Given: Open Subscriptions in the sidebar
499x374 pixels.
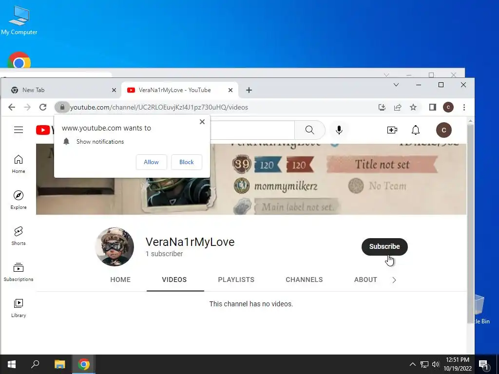Looking at the screenshot, I should [19, 272].
